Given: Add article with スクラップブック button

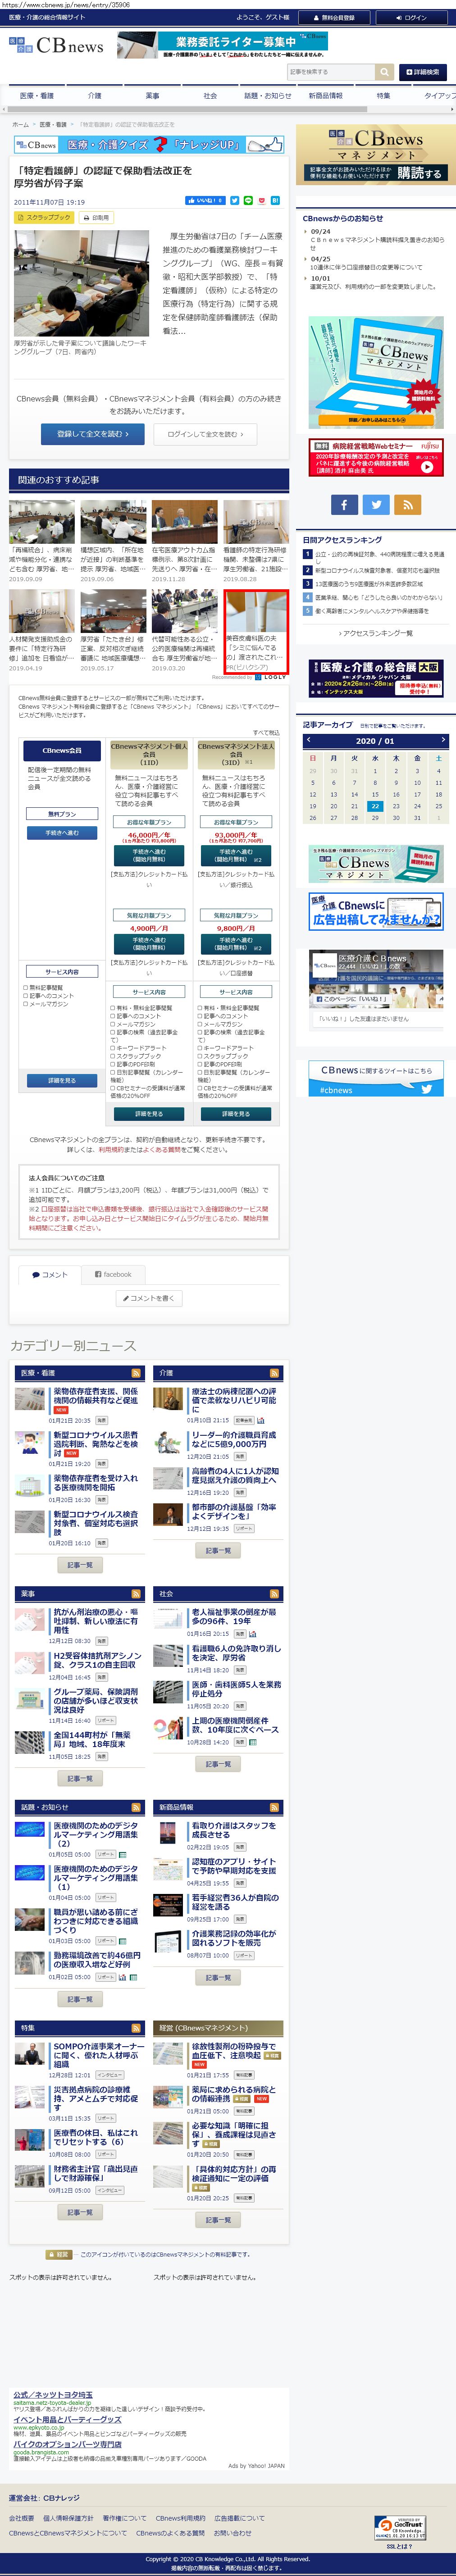Looking at the screenshot, I should 44,217.
